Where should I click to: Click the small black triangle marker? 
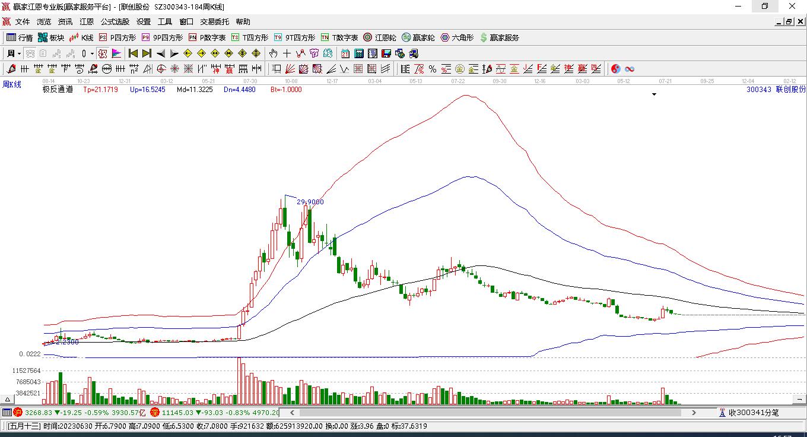click(x=655, y=94)
